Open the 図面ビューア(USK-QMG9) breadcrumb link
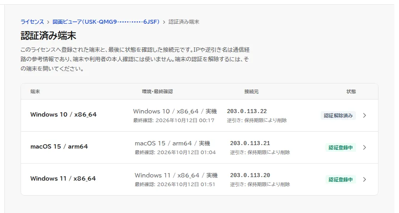Viewport: 399px width, 213px height. click(x=106, y=22)
